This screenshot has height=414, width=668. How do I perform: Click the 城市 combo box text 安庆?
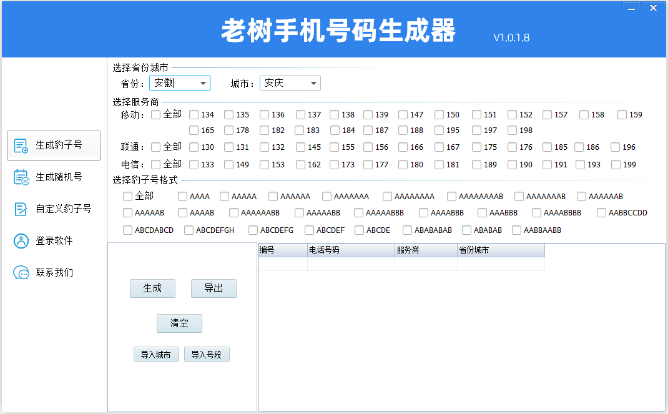pos(274,83)
